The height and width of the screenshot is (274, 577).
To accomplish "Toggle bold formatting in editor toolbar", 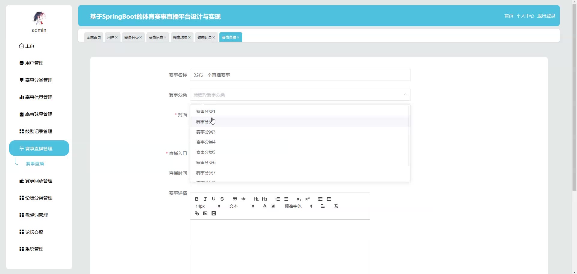I will (x=197, y=199).
